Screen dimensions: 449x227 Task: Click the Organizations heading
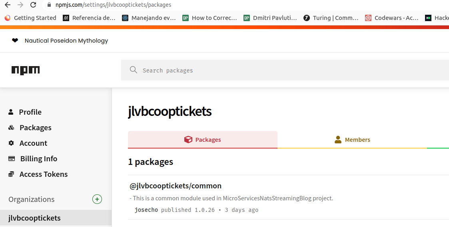(x=32, y=200)
